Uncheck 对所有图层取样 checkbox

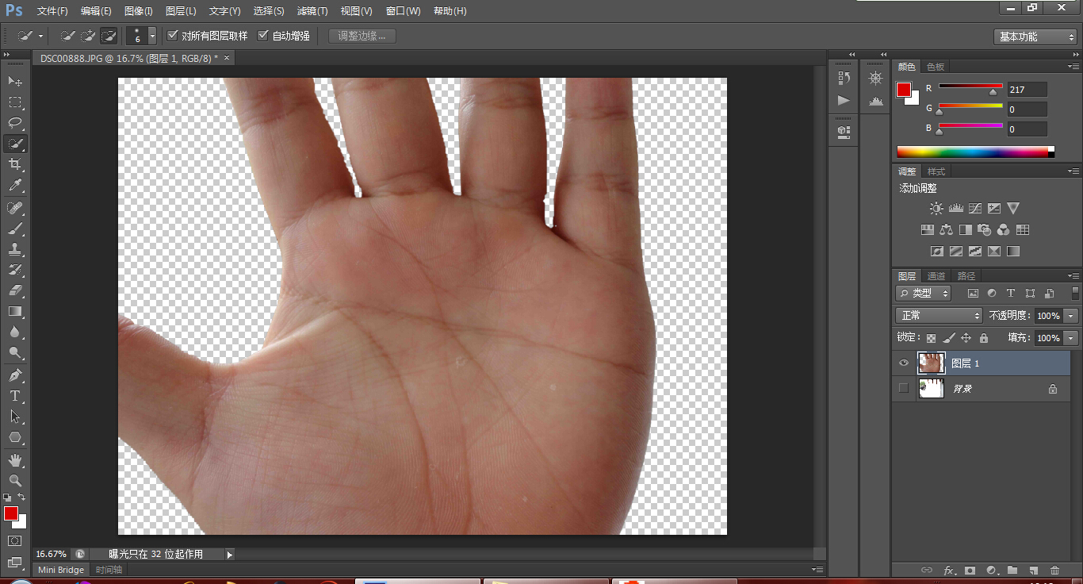tap(173, 36)
